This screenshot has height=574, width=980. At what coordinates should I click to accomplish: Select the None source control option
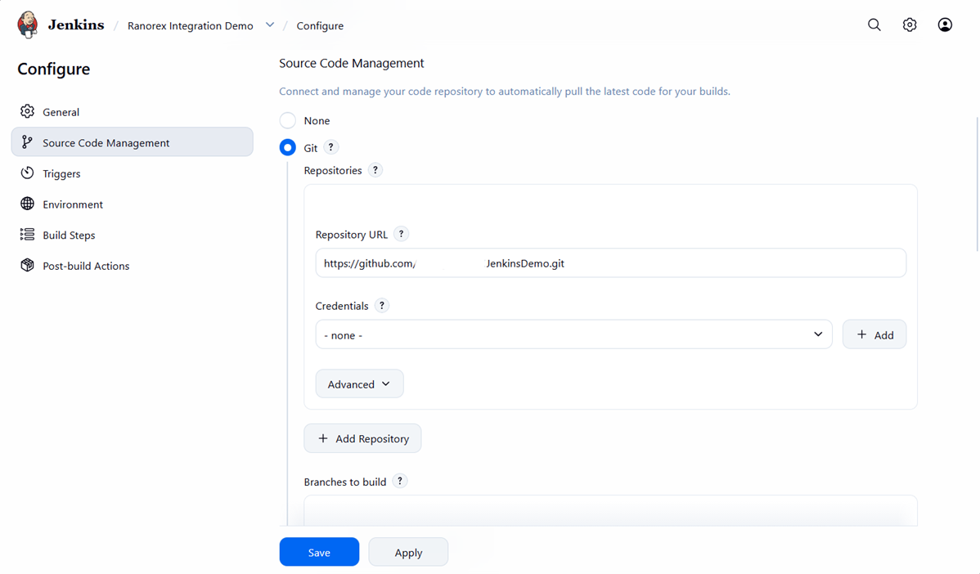coord(287,120)
